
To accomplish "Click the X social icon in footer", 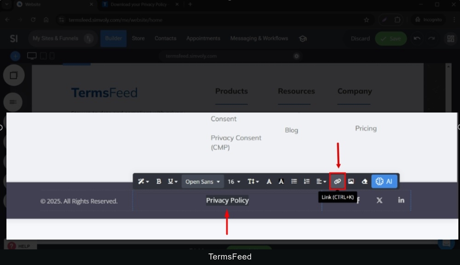I will point(379,200).
